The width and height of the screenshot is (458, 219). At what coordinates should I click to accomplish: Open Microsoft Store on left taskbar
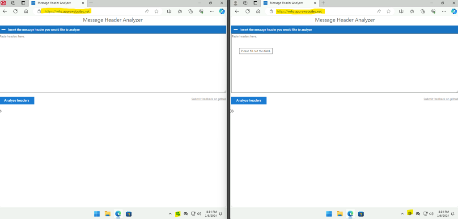(128, 214)
